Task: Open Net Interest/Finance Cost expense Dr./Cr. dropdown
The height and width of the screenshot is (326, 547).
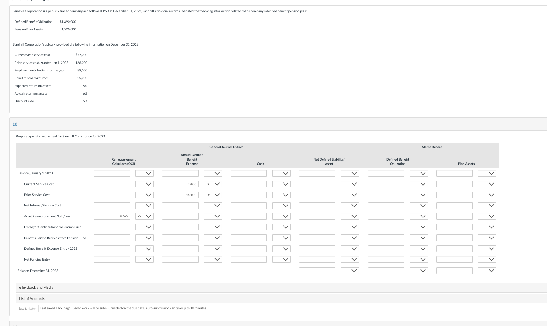Action: [213, 206]
